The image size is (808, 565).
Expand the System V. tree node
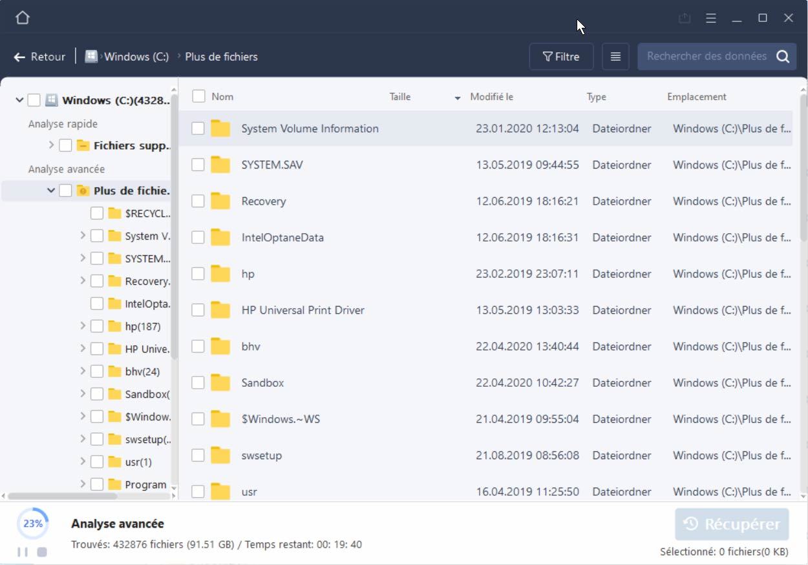click(x=83, y=236)
